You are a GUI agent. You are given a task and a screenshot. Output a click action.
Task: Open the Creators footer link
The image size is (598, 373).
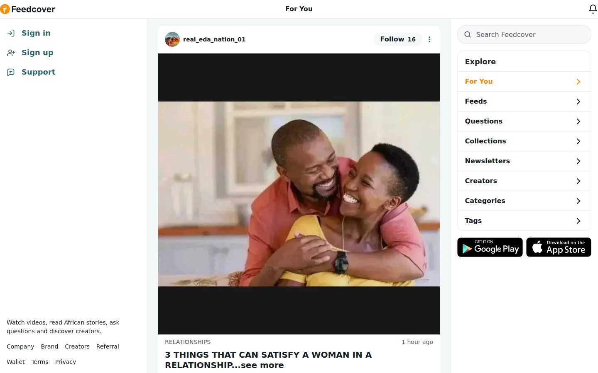77,346
